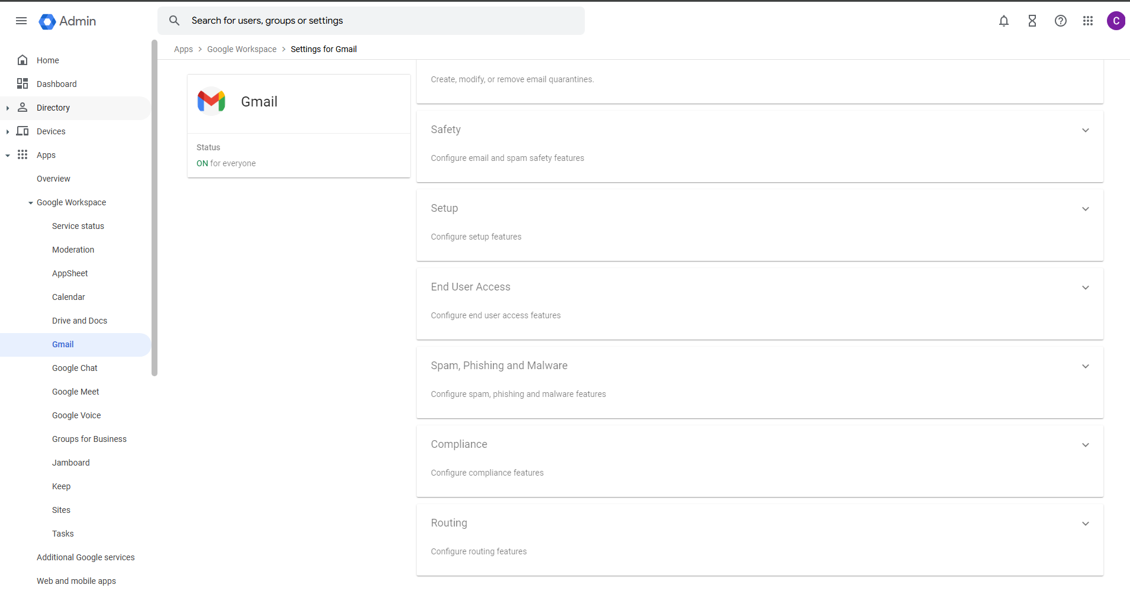Select Devices in the sidebar
Viewport: 1130px width, 591px height.
pos(51,131)
